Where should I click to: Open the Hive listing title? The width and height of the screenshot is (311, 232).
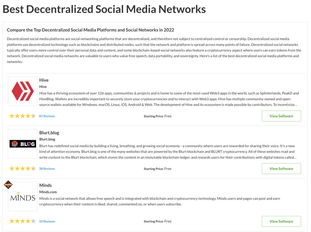(x=44, y=80)
